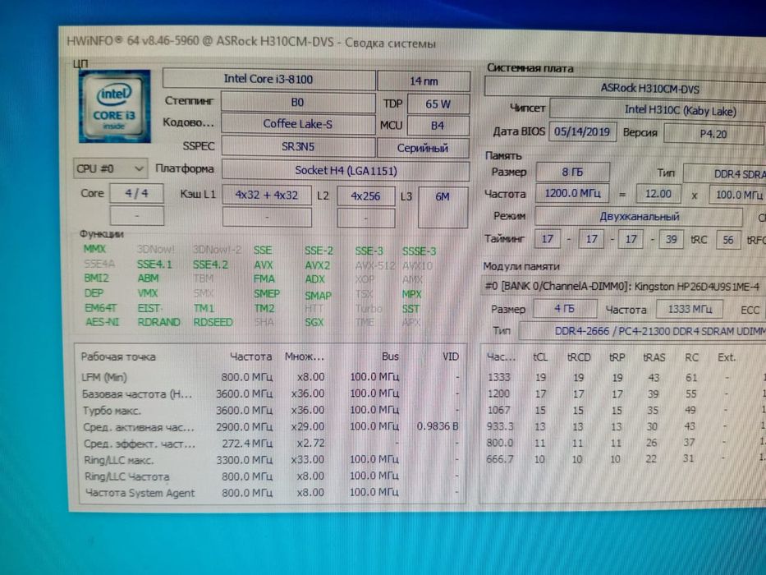
Task: Click the MMX feature label
Action: point(94,249)
